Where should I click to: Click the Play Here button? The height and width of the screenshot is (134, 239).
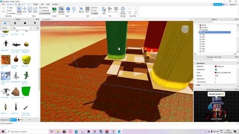(104, 10)
